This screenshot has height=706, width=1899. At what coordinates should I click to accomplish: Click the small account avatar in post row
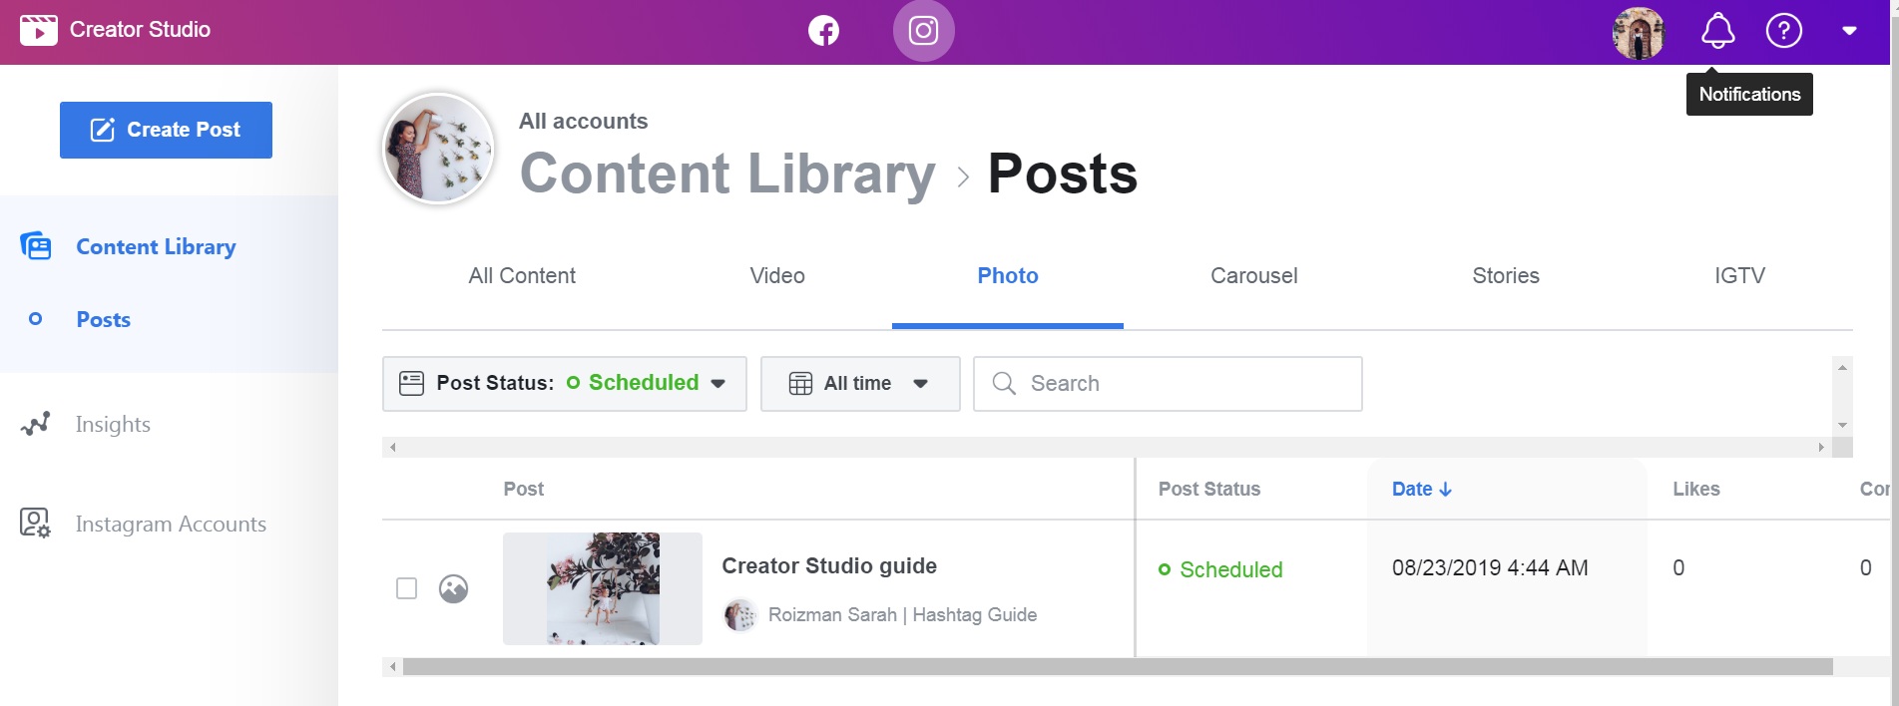(x=739, y=615)
